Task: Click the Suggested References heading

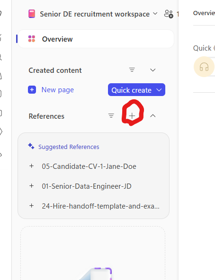Action: (x=69, y=147)
